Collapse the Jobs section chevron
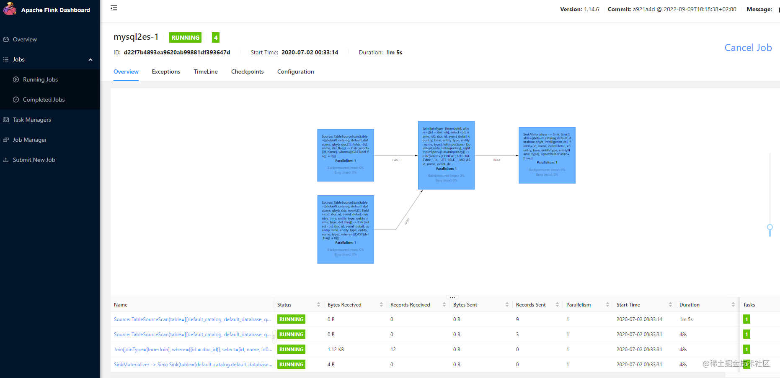This screenshot has height=378, width=780. [90, 60]
